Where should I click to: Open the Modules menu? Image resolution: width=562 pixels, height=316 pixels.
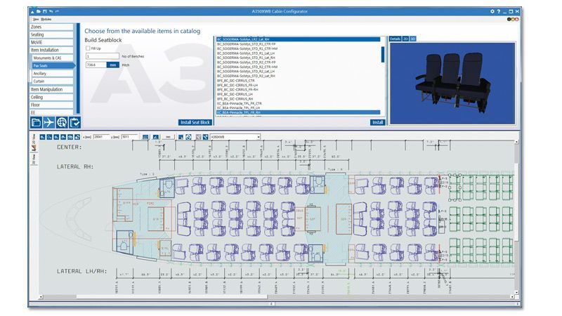46,19
